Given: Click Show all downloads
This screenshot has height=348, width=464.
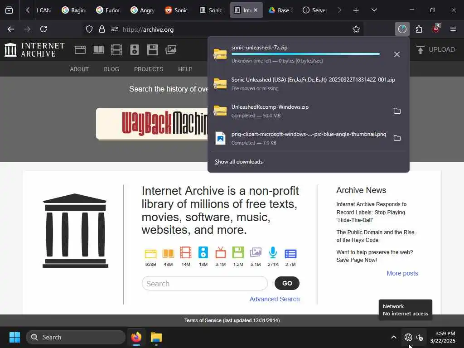Looking at the screenshot, I should point(238,162).
